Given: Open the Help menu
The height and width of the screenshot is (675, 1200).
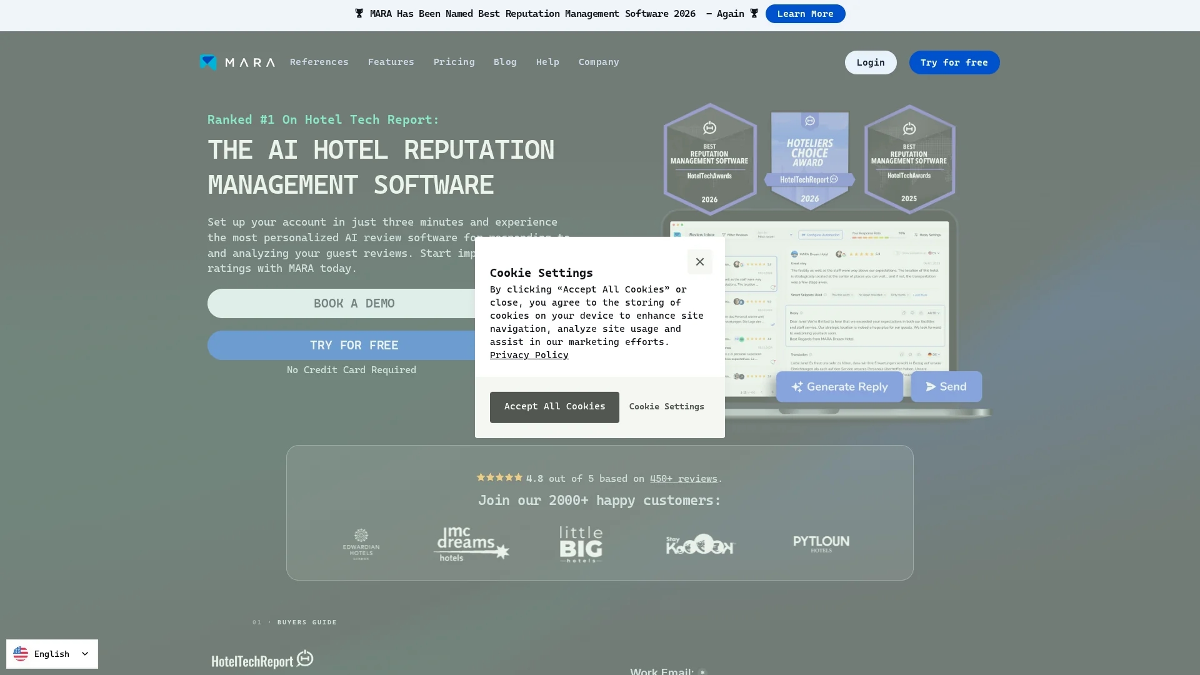Looking at the screenshot, I should click(547, 62).
